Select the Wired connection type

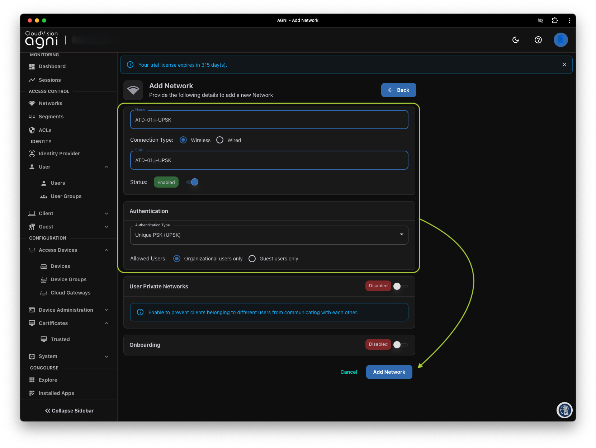tap(220, 140)
